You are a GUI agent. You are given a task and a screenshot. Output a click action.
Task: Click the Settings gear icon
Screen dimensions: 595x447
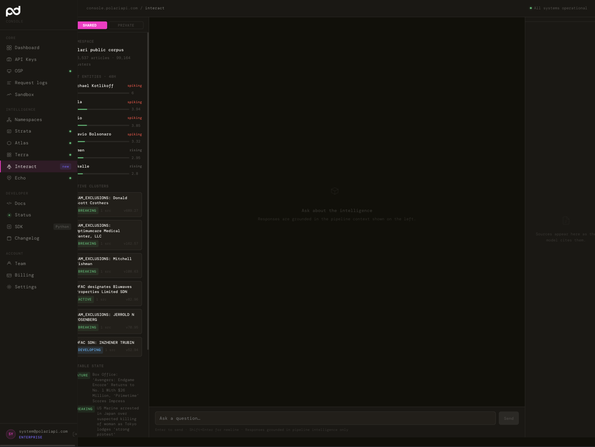(9, 287)
